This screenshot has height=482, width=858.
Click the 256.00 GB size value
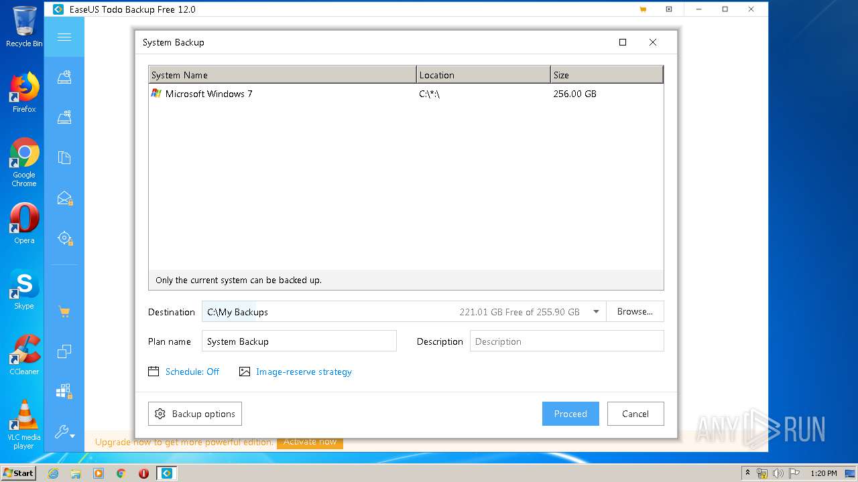[x=575, y=94]
